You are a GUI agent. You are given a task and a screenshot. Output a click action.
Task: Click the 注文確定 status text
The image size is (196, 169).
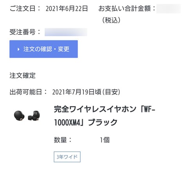(22, 76)
